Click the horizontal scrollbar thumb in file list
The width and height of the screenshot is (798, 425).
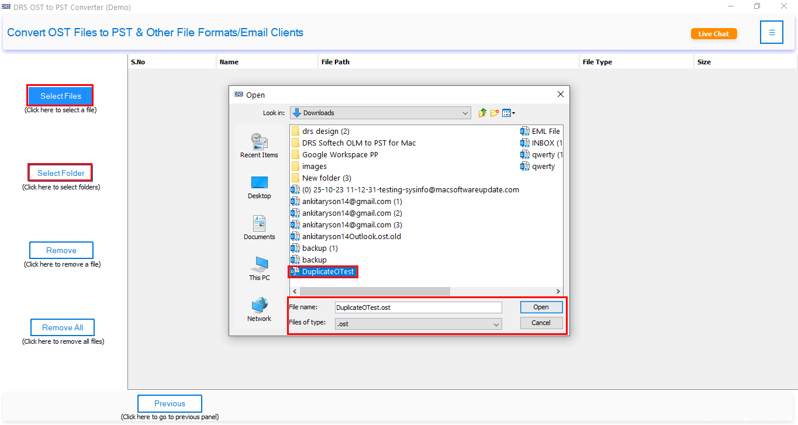pos(375,291)
